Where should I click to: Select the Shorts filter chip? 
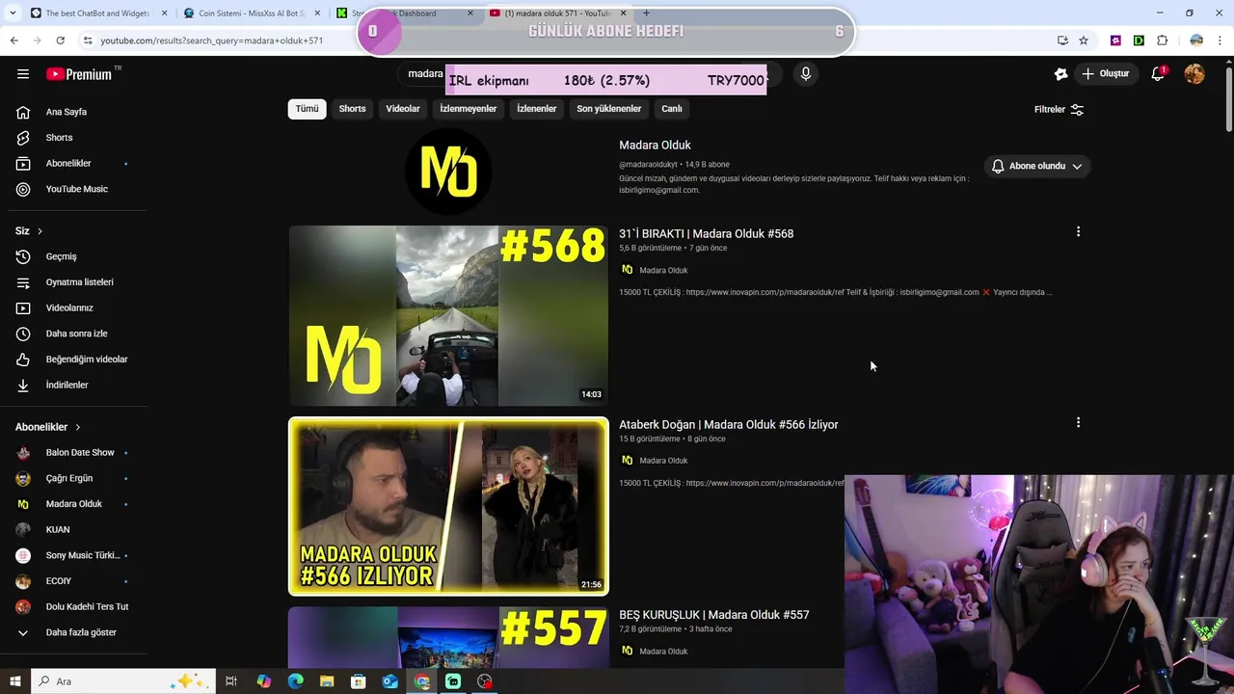[352, 109]
